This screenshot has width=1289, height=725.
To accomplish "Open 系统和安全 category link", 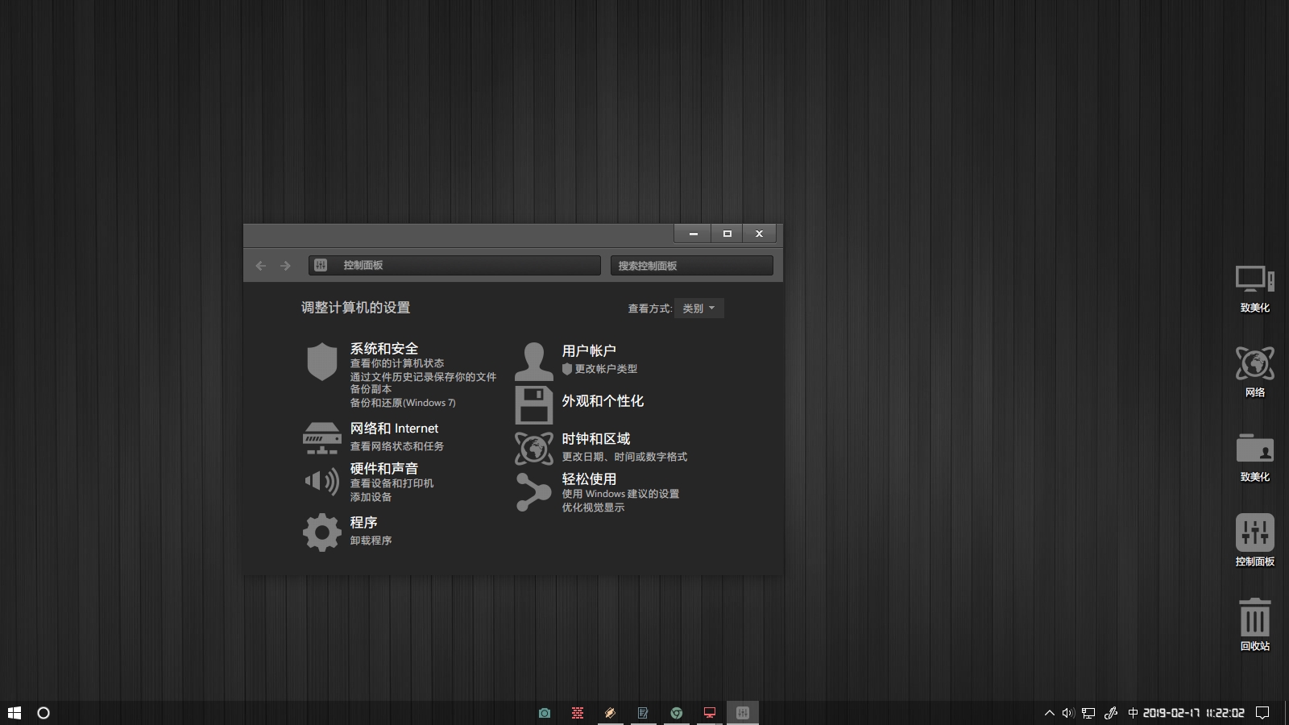I will [x=383, y=348].
